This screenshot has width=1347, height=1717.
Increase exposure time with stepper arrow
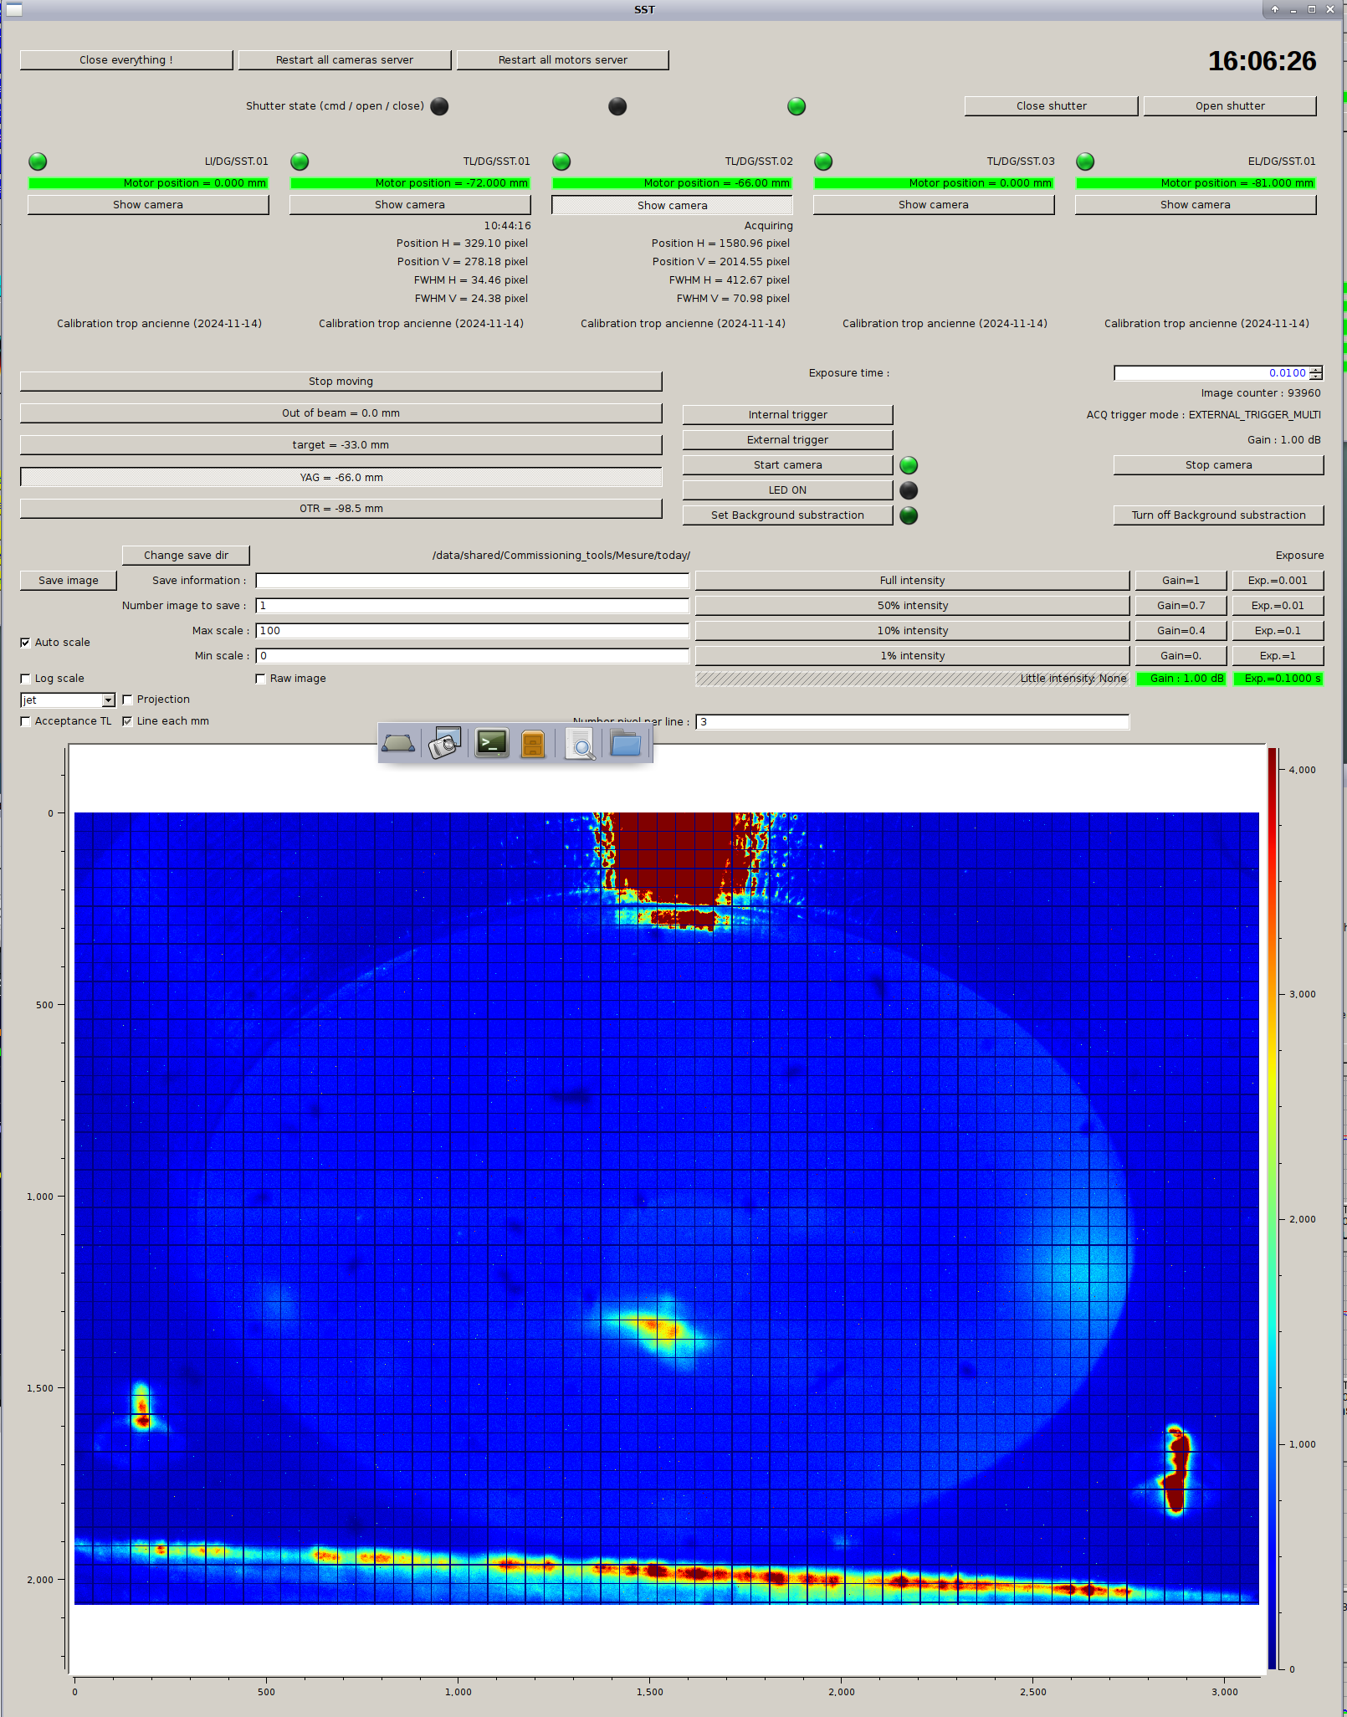[x=1316, y=370]
